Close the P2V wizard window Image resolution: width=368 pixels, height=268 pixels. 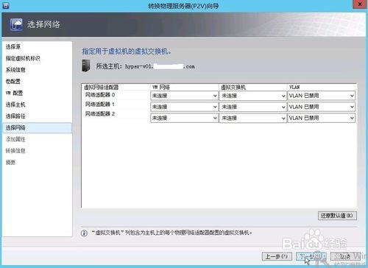coord(360,4)
